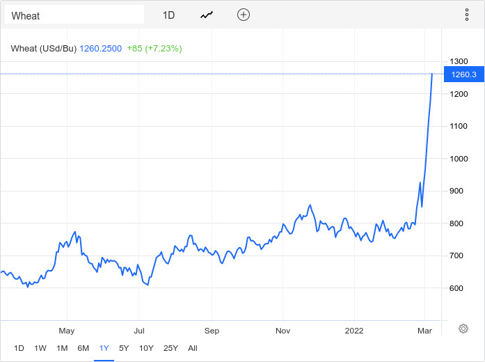Click the Wheat symbol search field
Viewport: 485px width, 362px height.
[74, 15]
